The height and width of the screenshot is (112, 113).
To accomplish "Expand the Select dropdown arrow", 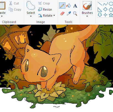I will [x=31, y=16].
